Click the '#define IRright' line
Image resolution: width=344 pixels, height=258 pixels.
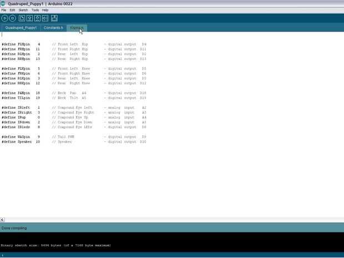pyautogui.click(x=74, y=112)
